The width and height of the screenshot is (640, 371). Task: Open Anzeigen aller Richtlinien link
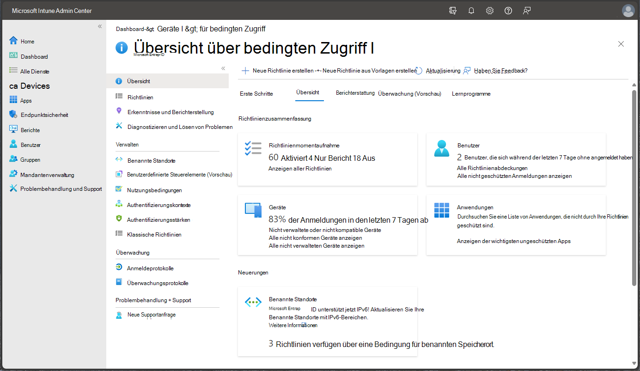click(x=300, y=169)
